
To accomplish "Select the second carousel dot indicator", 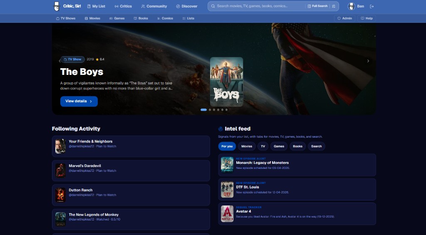I will pyautogui.click(x=209, y=110).
